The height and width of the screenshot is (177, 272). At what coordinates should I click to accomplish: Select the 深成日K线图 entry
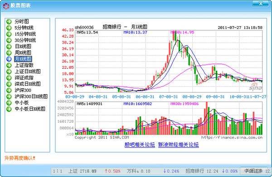(28, 84)
